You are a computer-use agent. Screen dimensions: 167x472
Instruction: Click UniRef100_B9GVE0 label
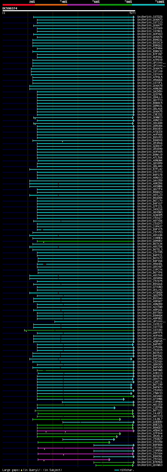click(150, 129)
